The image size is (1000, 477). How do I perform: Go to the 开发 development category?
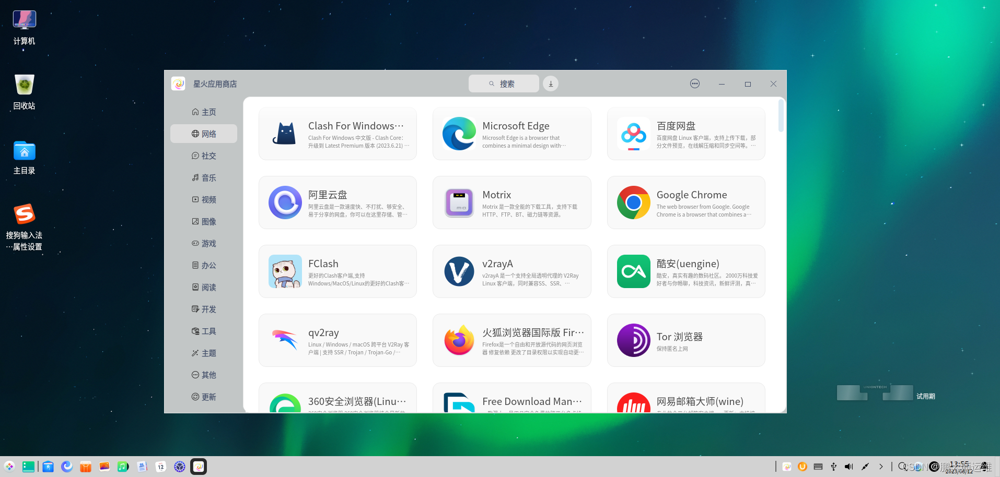pos(204,309)
